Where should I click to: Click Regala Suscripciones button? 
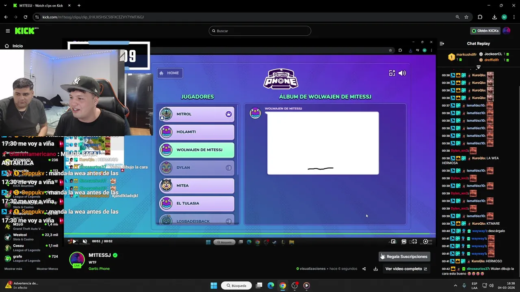coord(404,256)
